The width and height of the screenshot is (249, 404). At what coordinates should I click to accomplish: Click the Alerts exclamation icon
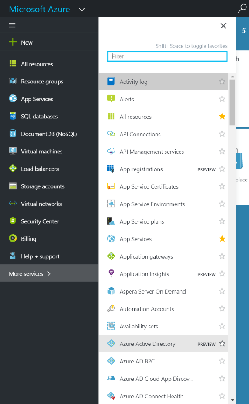click(x=111, y=99)
